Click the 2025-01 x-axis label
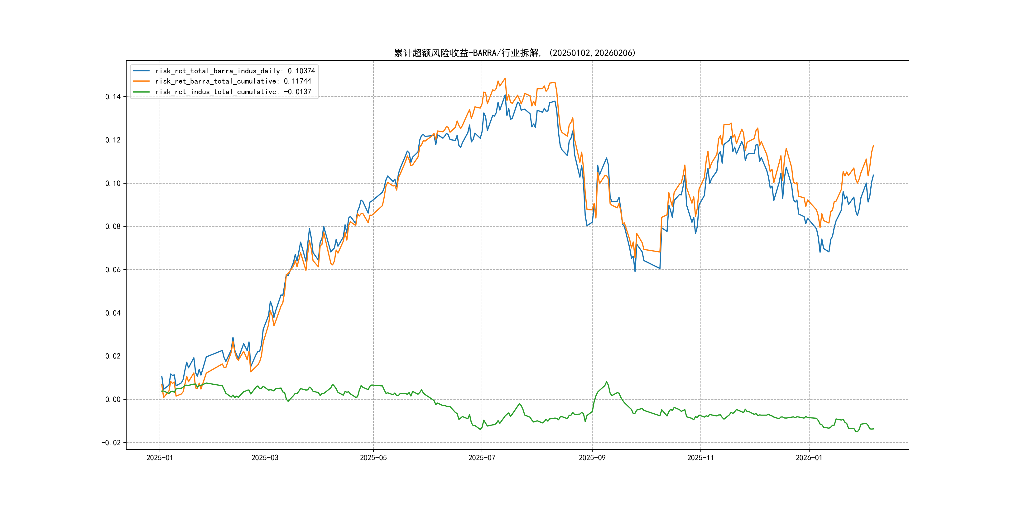Image resolution: width=1010 pixels, height=505 pixels. [x=160, y=458]
